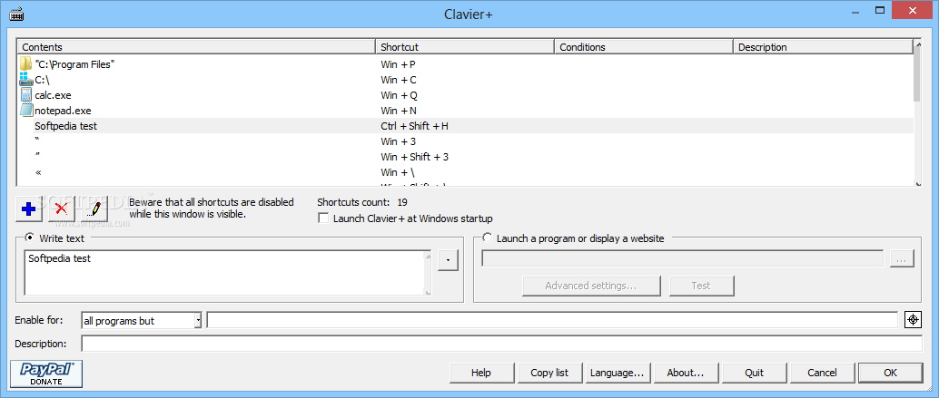Click the PayPal Donate image
This screenshot has height=398, width=939.
tap(46, 374)
